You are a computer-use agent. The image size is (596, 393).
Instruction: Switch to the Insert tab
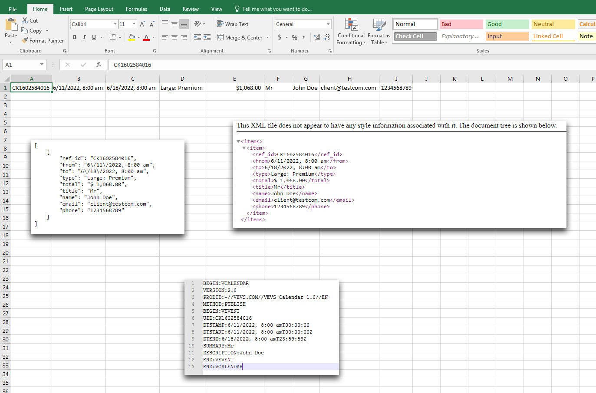point(66,9)
